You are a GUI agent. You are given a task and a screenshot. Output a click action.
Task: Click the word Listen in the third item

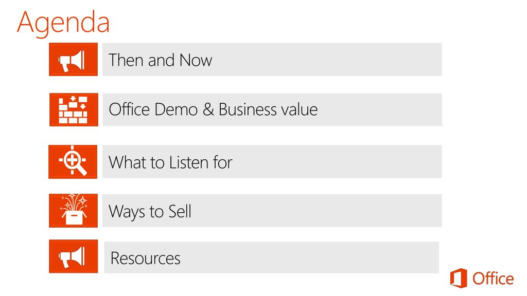[189, 162]
